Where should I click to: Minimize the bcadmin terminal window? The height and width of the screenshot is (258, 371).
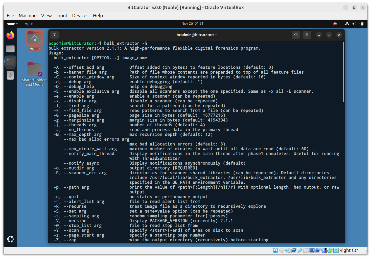coord(319,35)
